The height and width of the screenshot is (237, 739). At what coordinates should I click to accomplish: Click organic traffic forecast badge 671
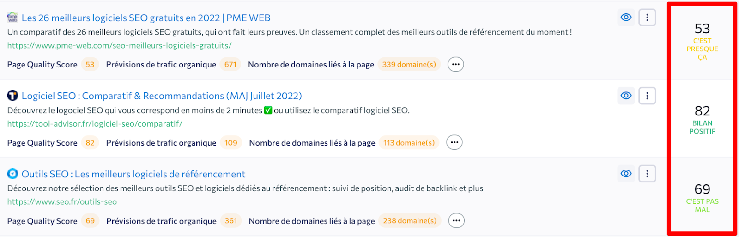230,64
